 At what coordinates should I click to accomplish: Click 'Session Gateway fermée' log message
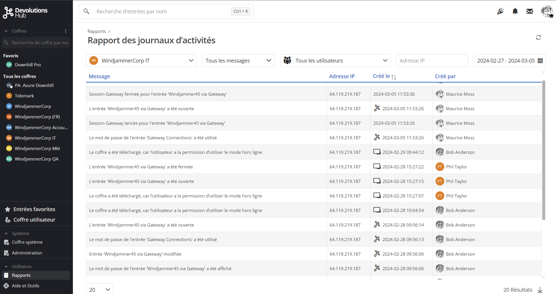pos(158,94)
